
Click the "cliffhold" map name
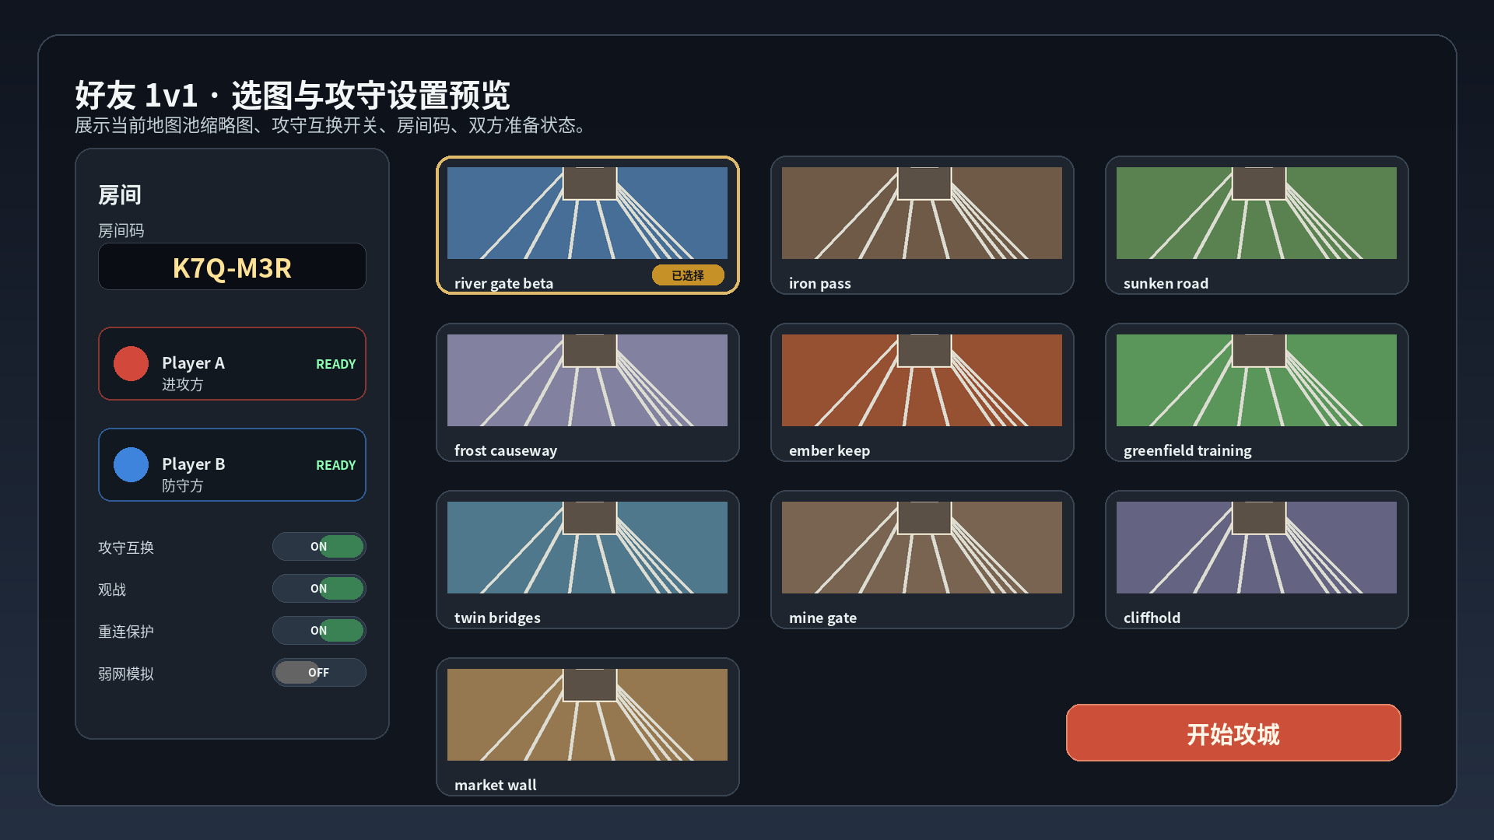1152,618
